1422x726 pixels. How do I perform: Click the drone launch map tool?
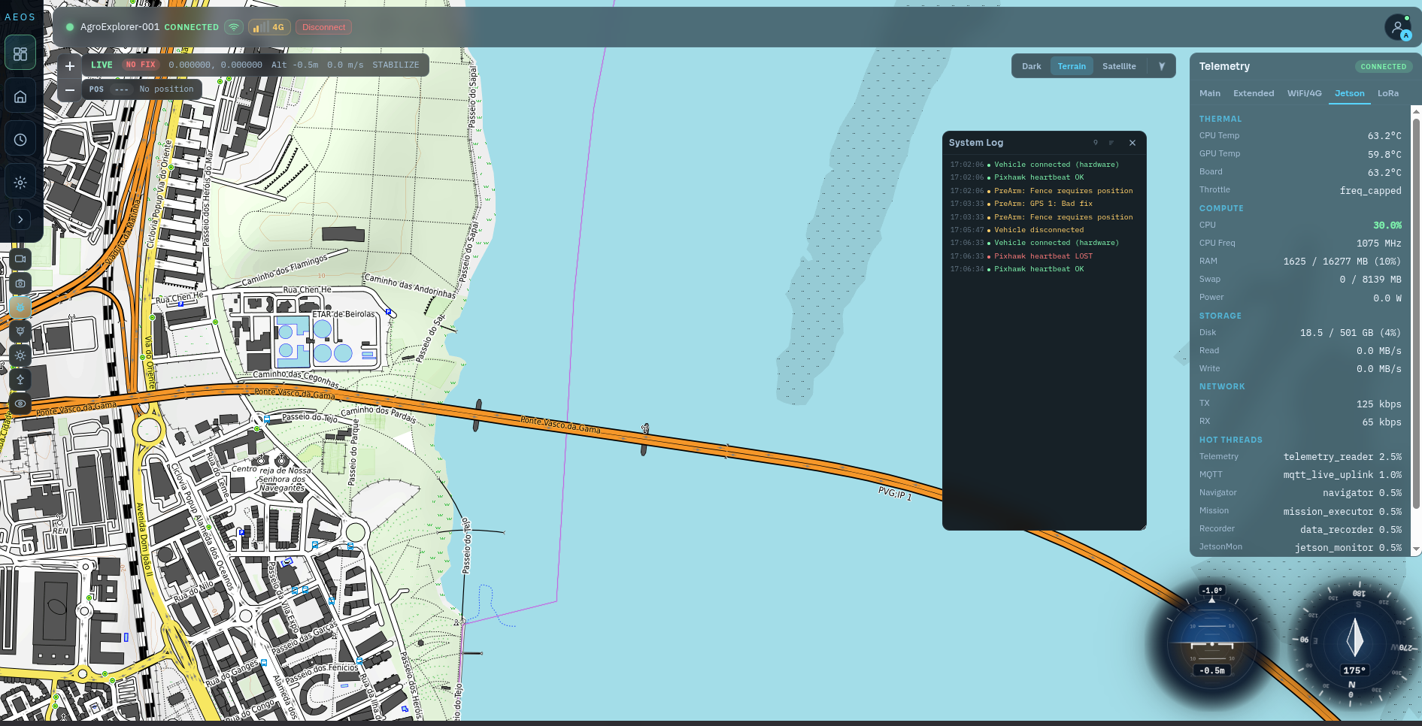click(20, 380)
